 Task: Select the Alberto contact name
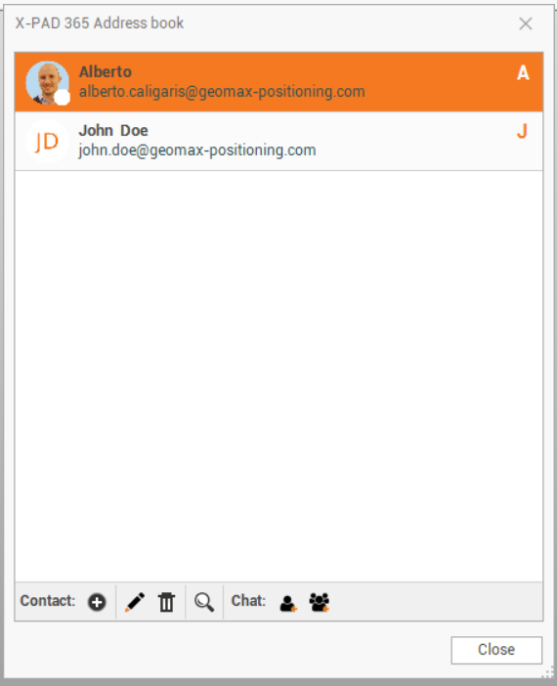(105, 71)
